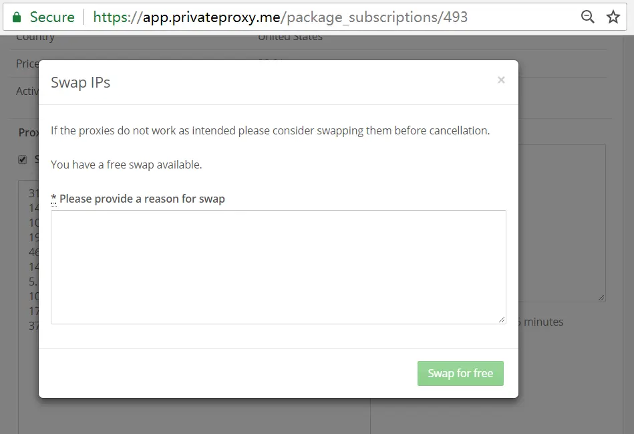Open the bookmark star in the address bar
The width and height of the screenshot is (634, 434).
click(x=613, y=16)
